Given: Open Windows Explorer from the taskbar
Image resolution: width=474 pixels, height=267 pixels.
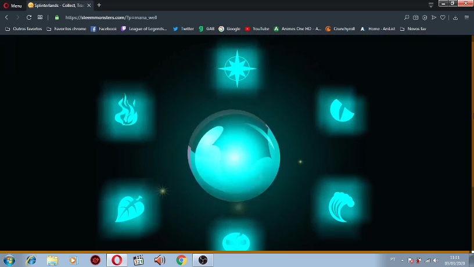Looking at the screenshot, I should (52, 260).
